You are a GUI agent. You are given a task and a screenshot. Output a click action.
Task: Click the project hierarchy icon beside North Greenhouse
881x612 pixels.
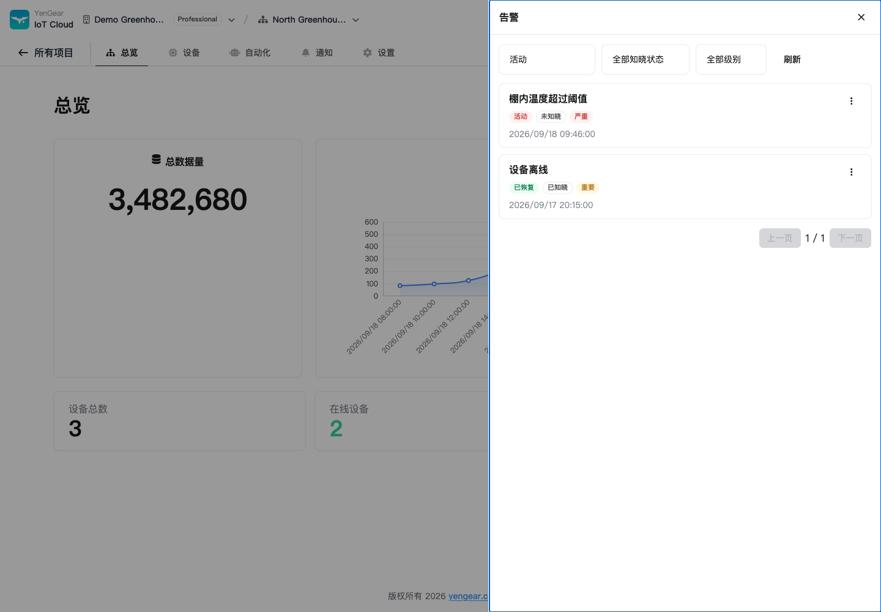coord(263,20)
